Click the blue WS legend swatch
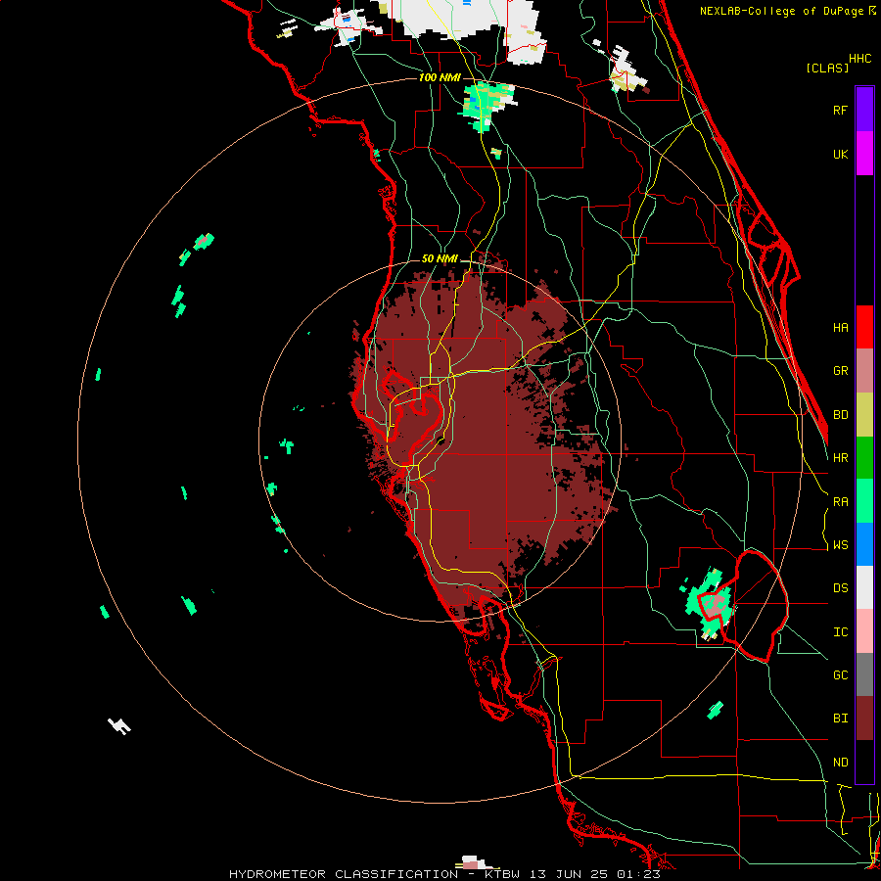 [x=864, y=544]
